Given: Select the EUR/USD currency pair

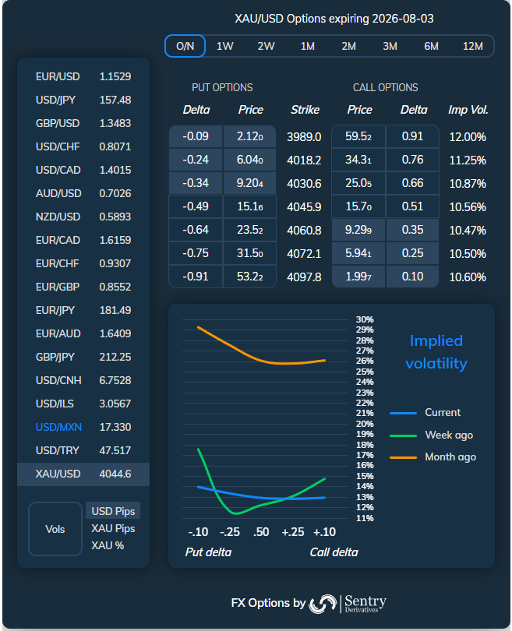Looking at the screenshot, I should point(83,76).
